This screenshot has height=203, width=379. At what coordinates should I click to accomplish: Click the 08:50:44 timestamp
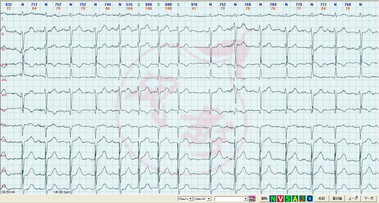pos(8,192)
